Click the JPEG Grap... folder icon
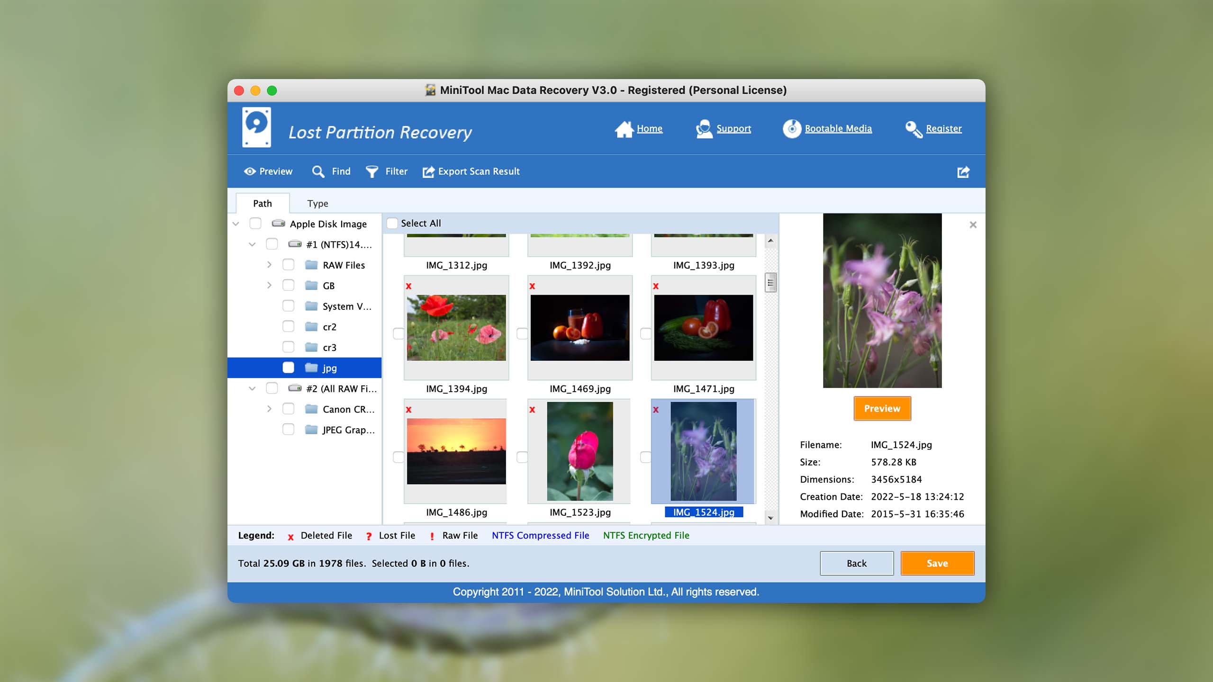Viewport: 1213px width, 682px height. coord(311,430)
